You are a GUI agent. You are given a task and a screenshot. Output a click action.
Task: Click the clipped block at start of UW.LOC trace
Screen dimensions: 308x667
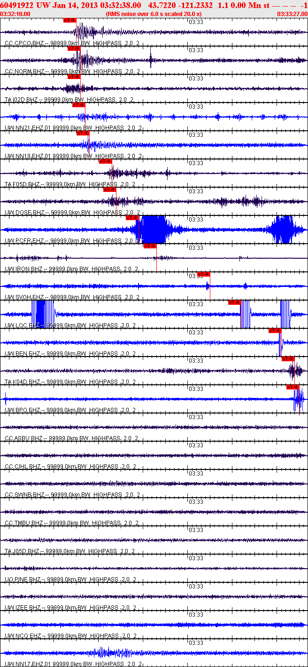42,314
